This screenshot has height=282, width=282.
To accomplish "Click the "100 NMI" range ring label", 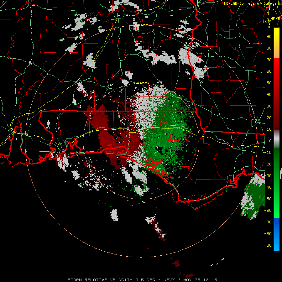I will click(x=141, y=25).
